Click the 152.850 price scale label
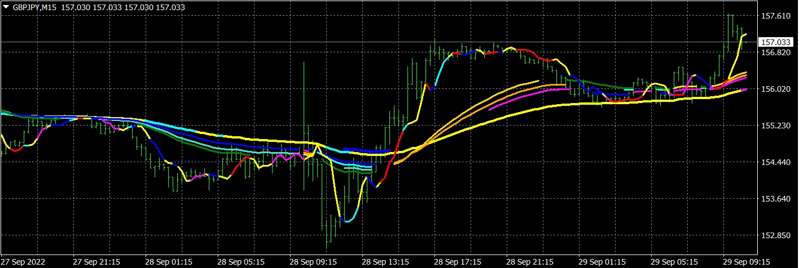 pyautogui.click(x=776, y=235)
